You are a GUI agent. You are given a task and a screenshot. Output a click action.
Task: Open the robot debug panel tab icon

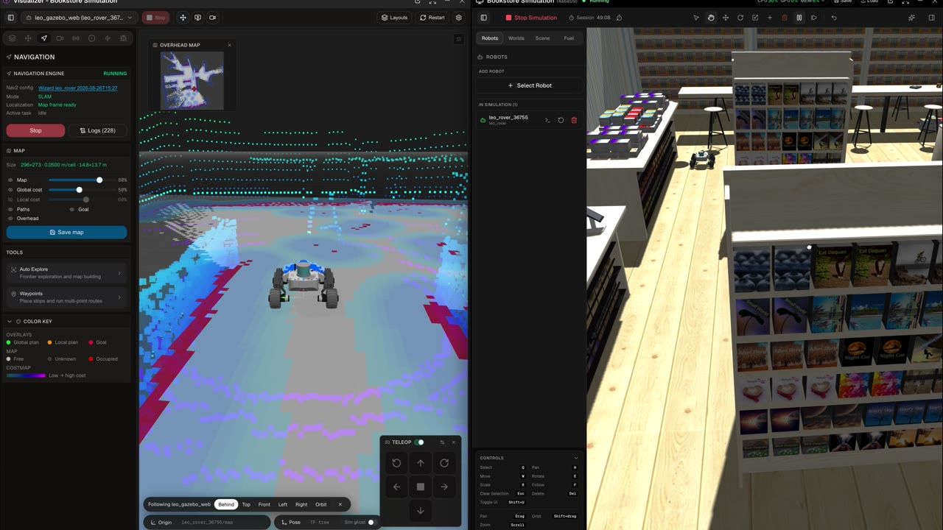pos(123,38)
